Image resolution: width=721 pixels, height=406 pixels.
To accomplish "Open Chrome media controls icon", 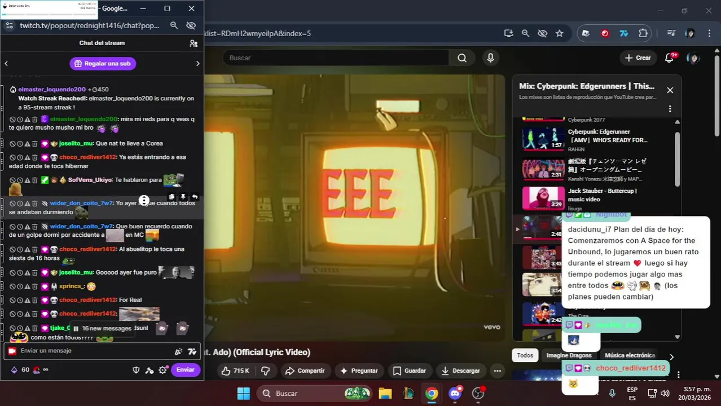I will tap(671, 33).
